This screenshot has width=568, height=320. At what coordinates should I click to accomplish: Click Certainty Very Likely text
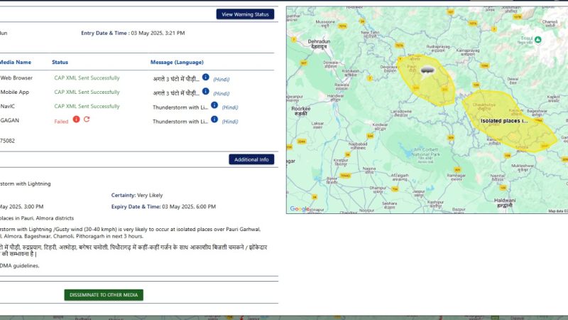[137, 195]
